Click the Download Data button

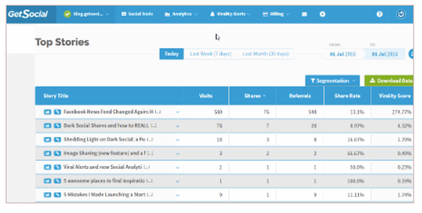[389, 81]
